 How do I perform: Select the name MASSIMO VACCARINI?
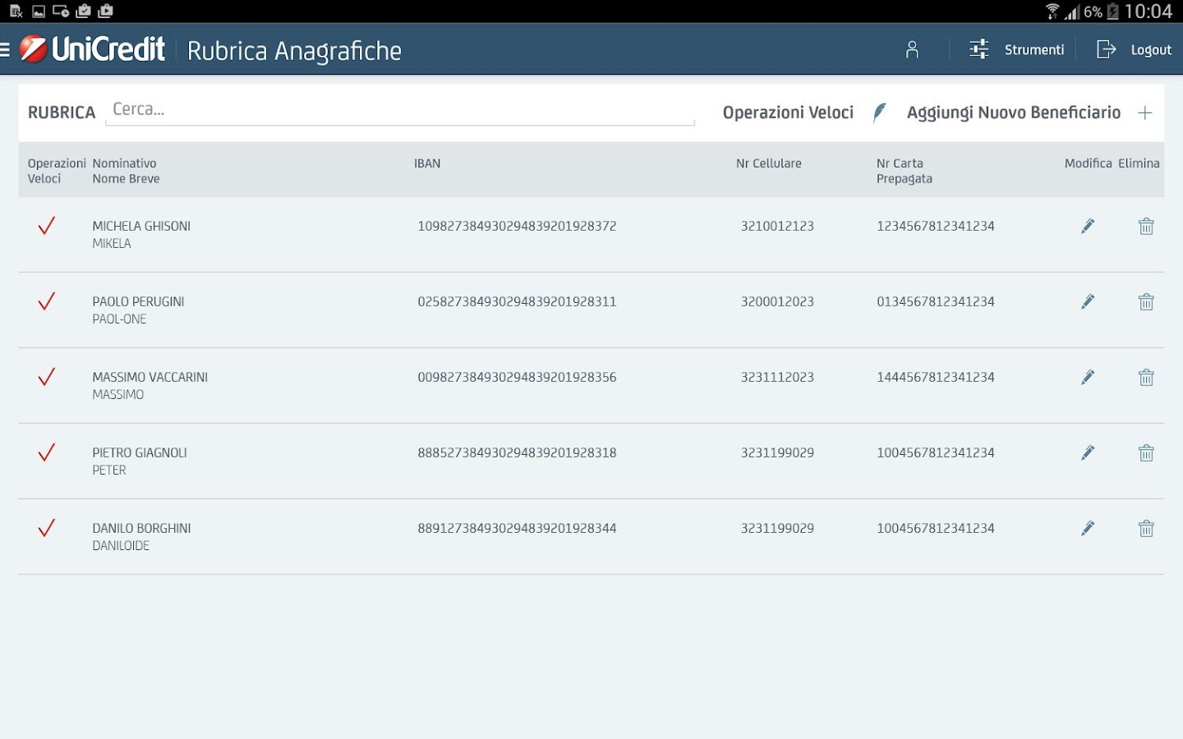[x=150, y=377]
